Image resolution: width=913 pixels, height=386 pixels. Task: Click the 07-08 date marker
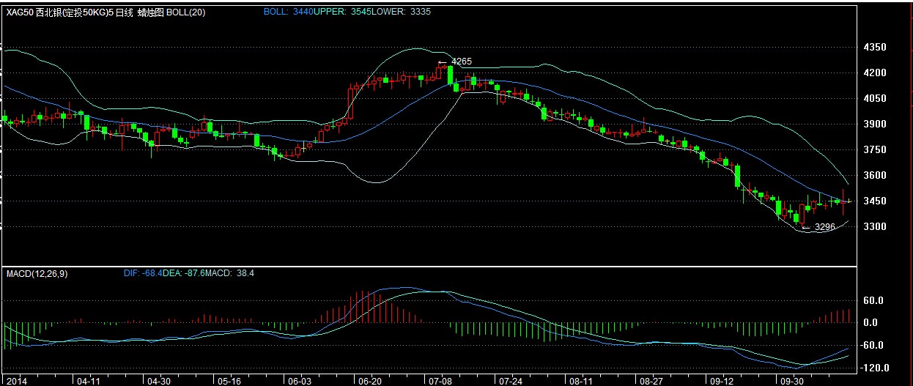pos(440,381)
